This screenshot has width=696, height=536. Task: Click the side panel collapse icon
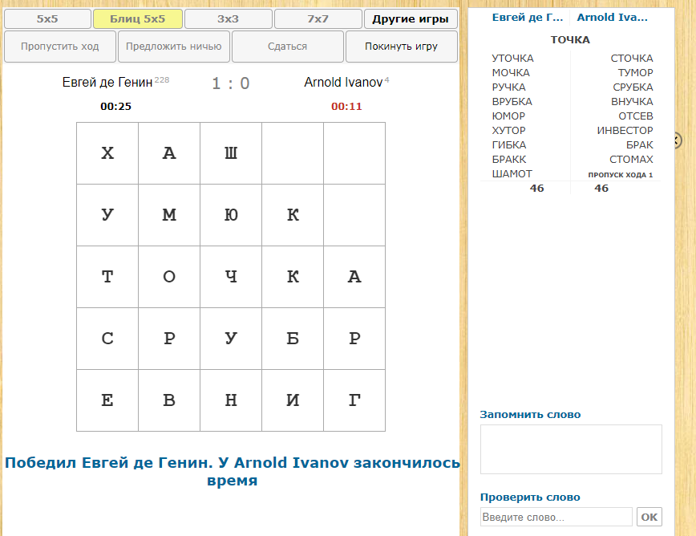click(x=677, y=140)
